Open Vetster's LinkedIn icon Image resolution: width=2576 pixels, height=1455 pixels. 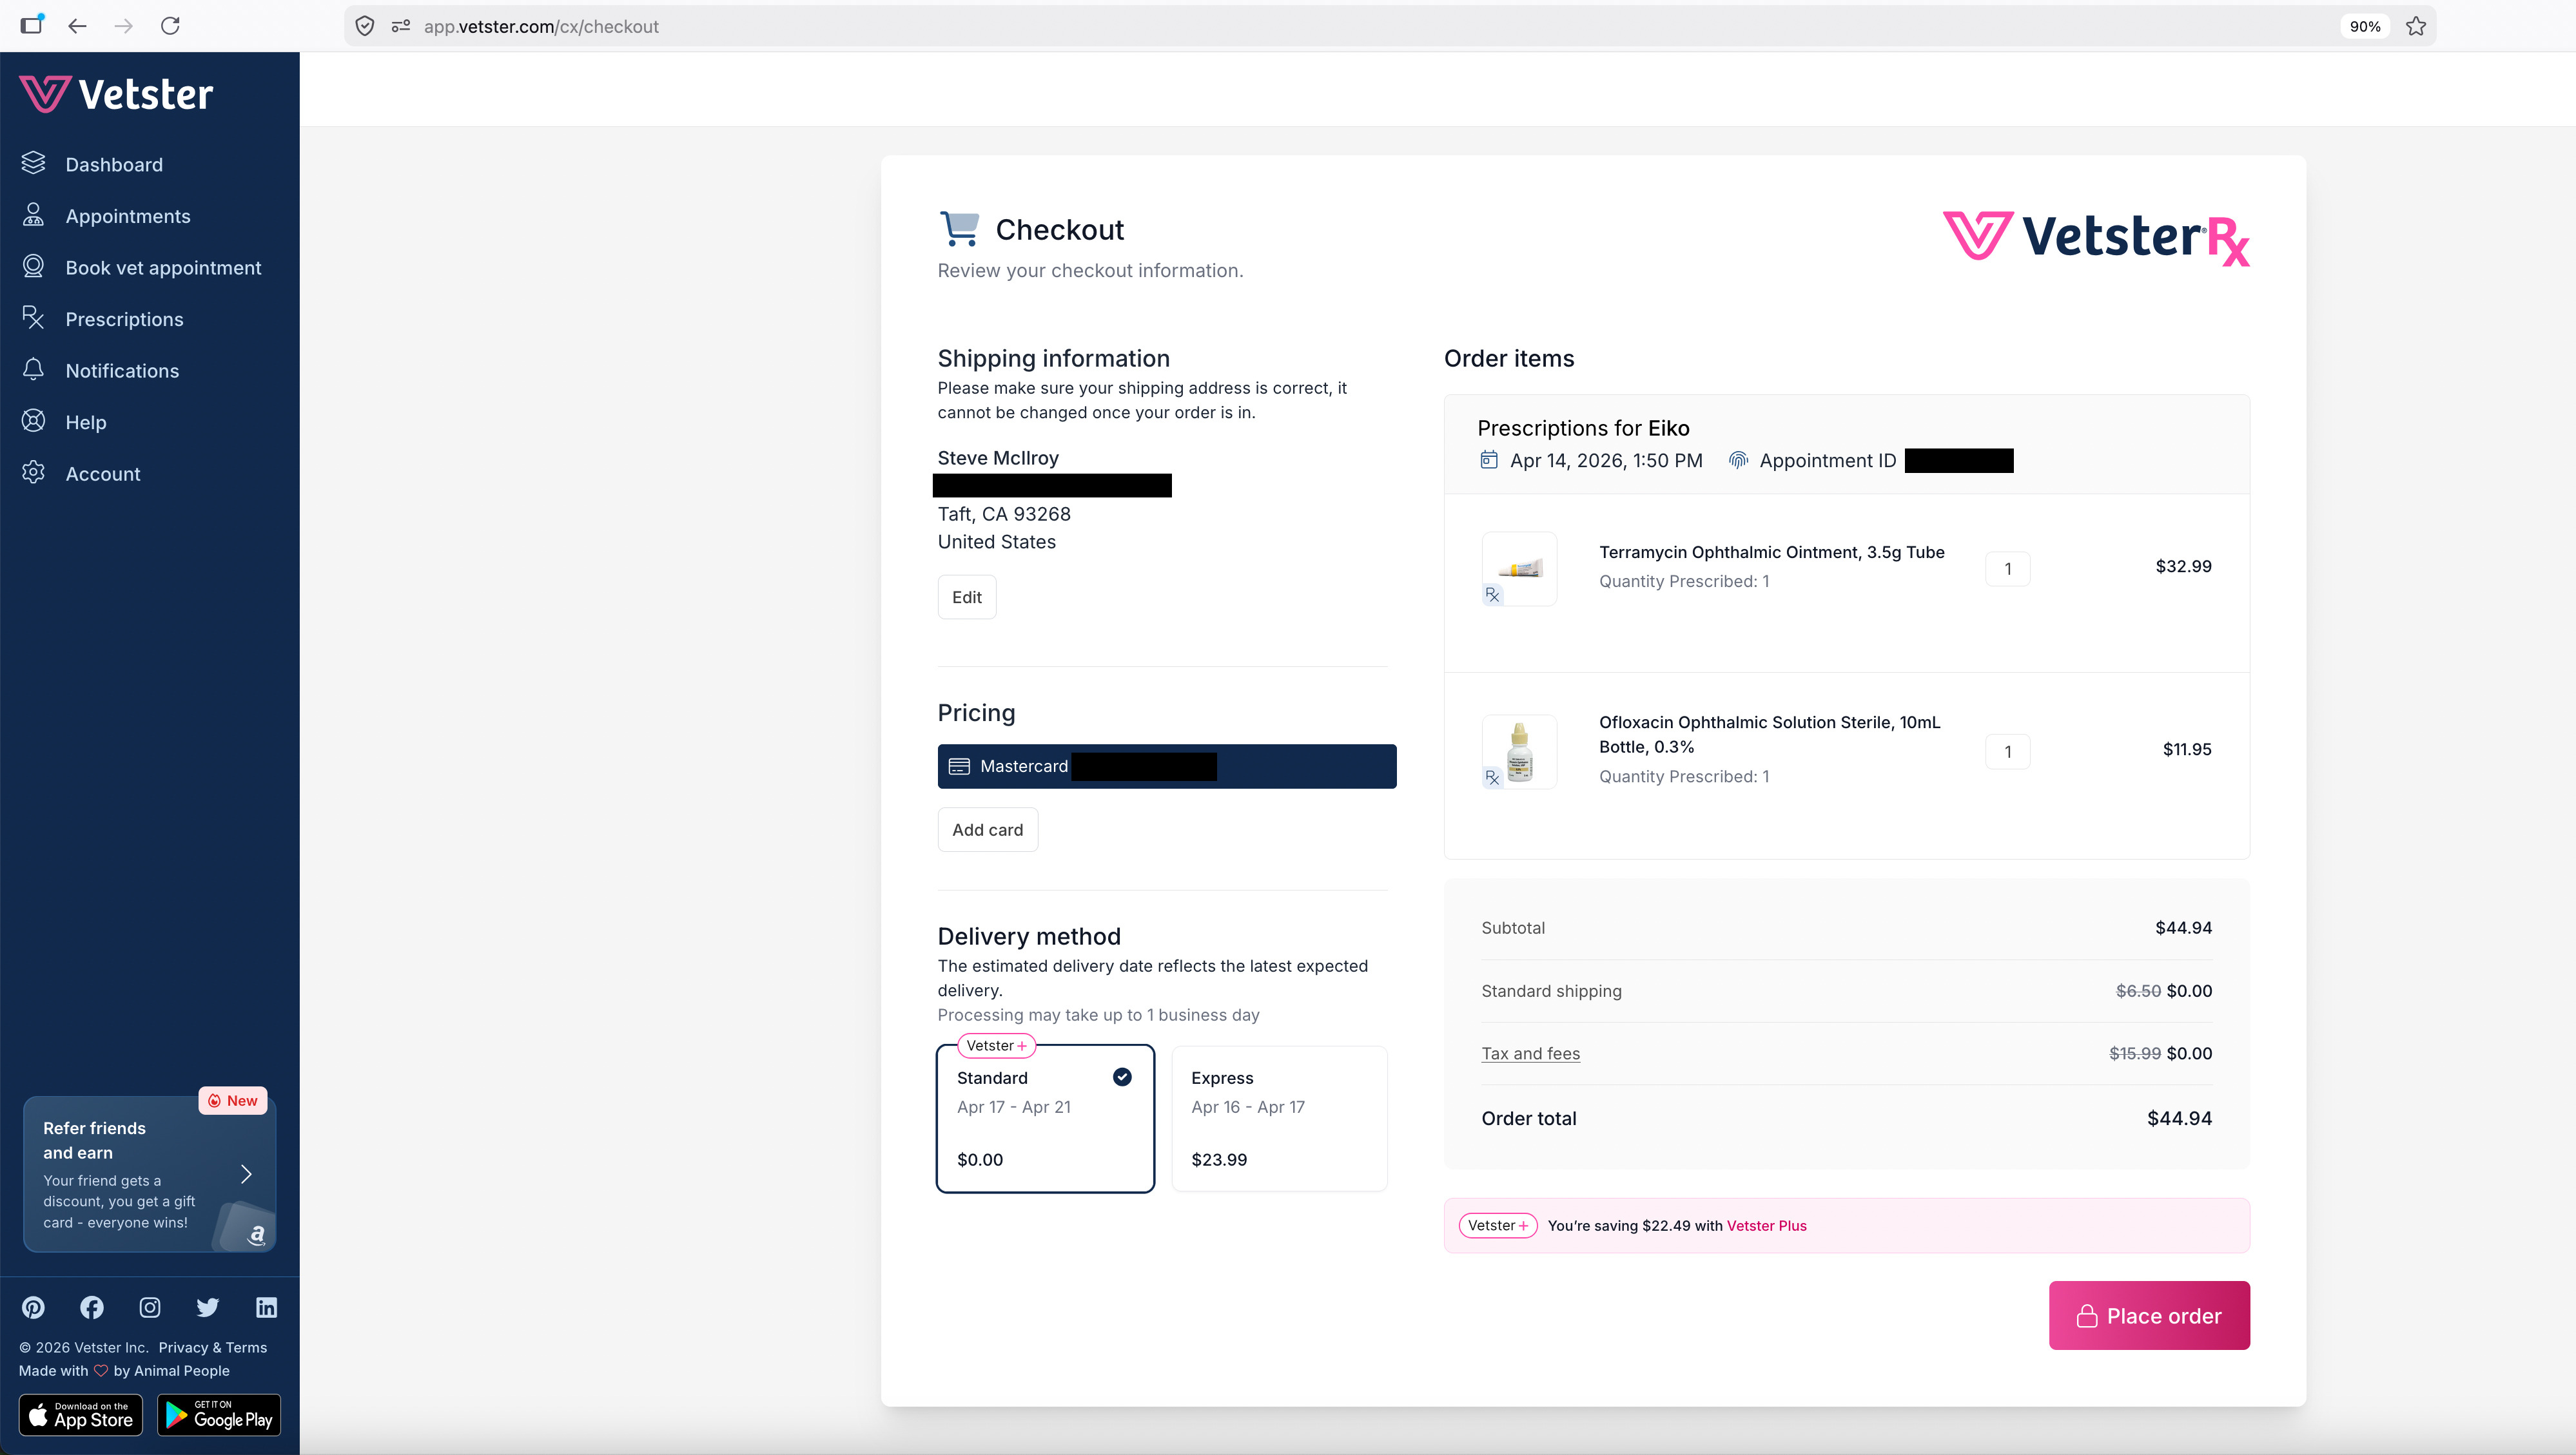click(x=266, y=1307)
